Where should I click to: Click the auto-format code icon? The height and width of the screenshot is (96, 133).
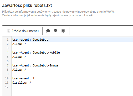(x=63, y=31)
